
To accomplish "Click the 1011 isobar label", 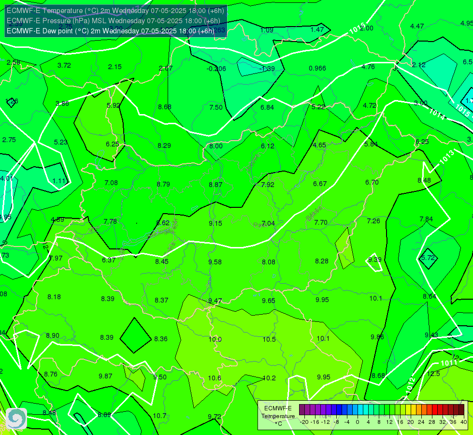I will tap(448, 362).
